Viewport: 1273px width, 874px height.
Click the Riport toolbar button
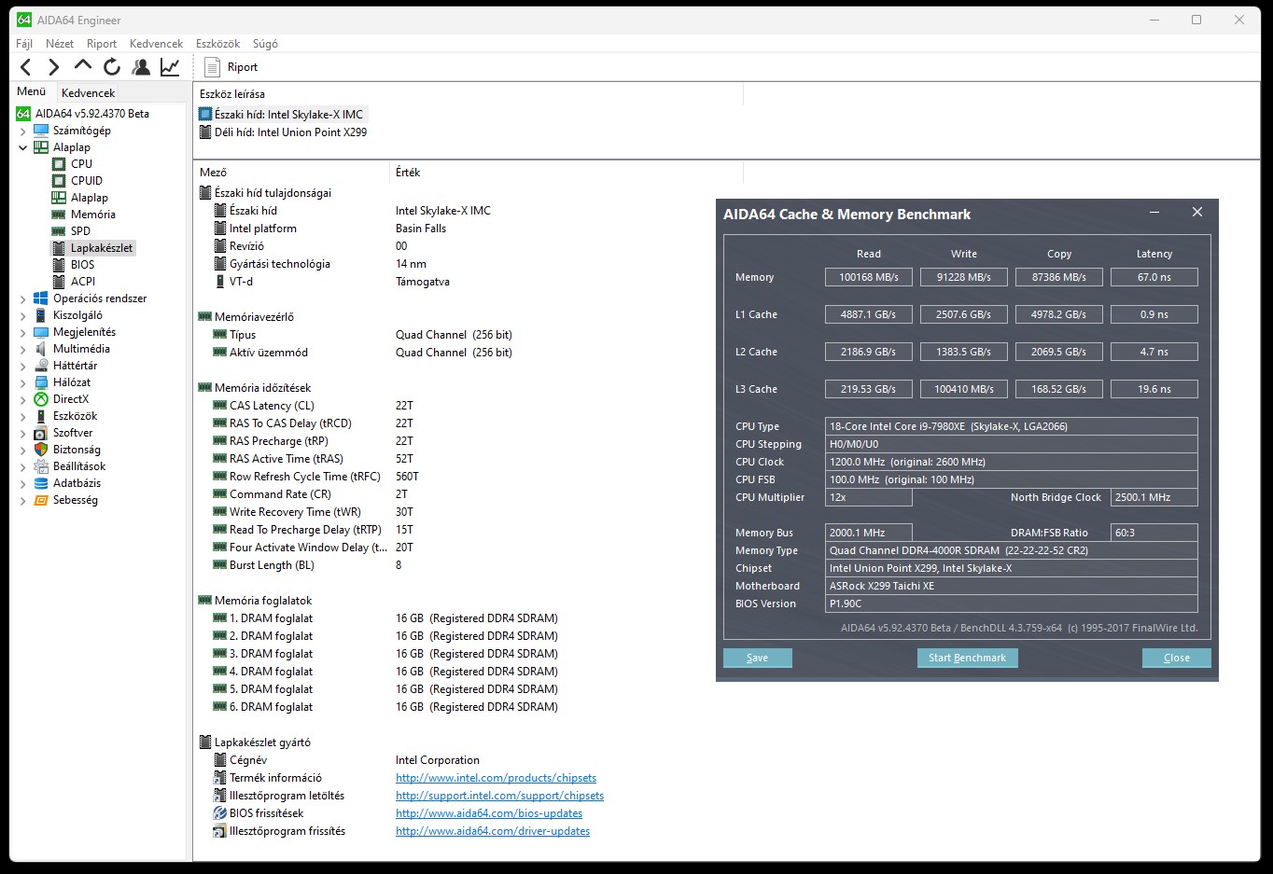point(231,67)
